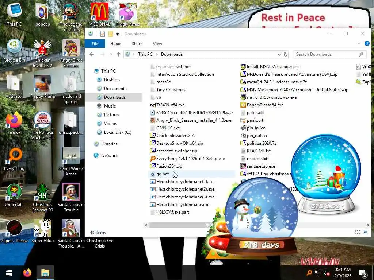Open the popcap desktop shortcut
This screenshot has width=374, height=280.
coord(42,14)
